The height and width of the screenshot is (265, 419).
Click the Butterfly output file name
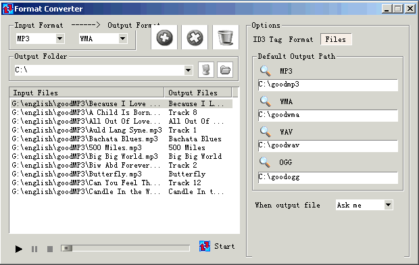(x=187, y=174)
